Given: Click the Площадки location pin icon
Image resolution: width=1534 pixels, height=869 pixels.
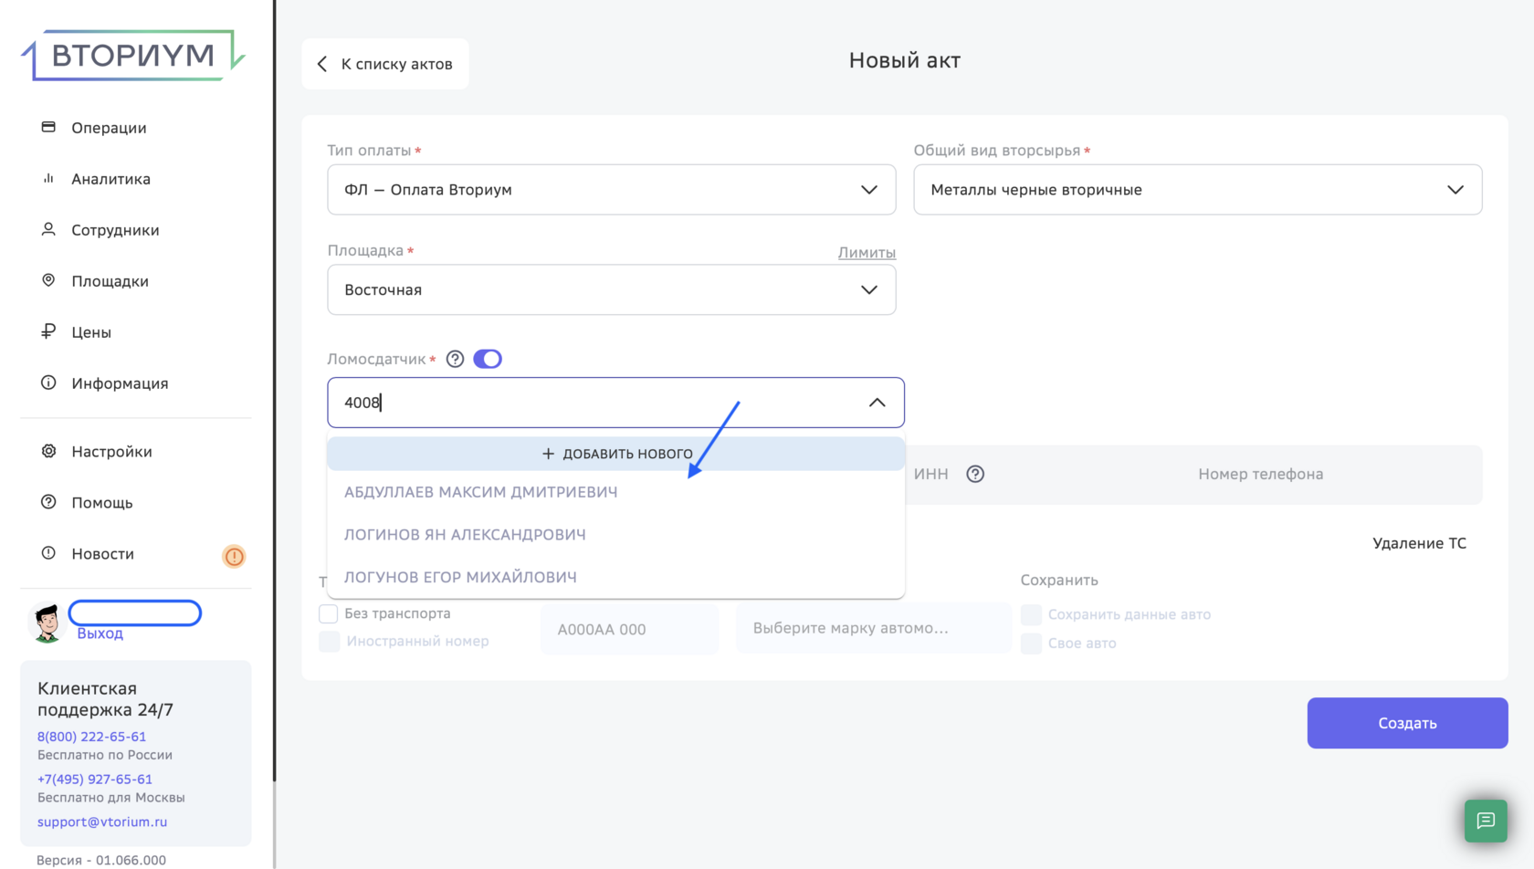Looking at the screenshot, I should (48, 280).
